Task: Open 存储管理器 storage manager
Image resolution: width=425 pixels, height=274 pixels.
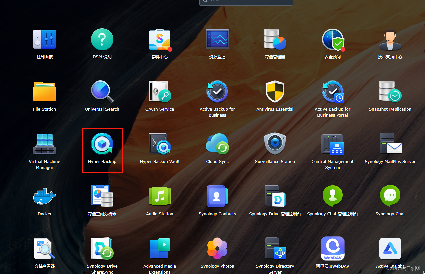Action: click(x=275, y=39)
